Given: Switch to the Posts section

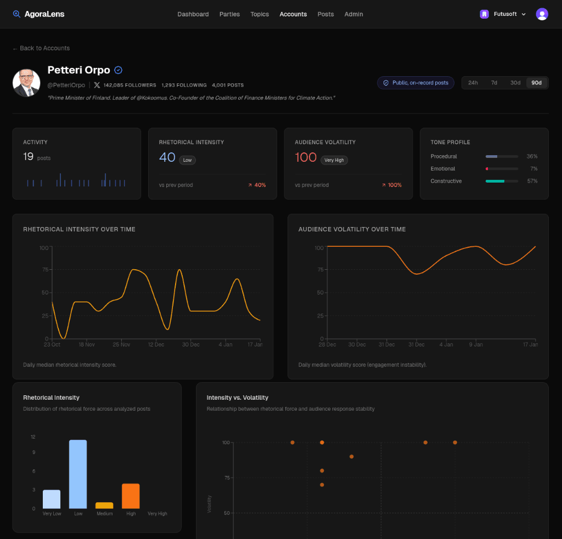Looking at the screenshot, I should point(325,14).
